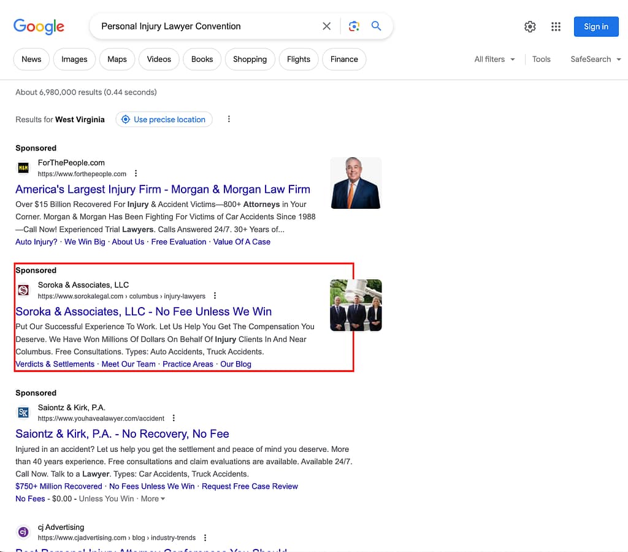Viewport: 628px width, 552px height.
Task: Open the We Win Big sitelink
Action: (85, 242)
